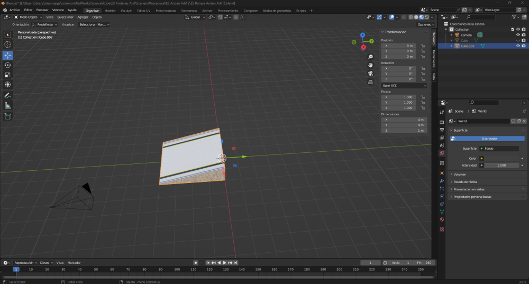Toggle perspective/orthographic grid icon in viewport
Viewport: 529px width, 284px height.
(x=371, y=82)
